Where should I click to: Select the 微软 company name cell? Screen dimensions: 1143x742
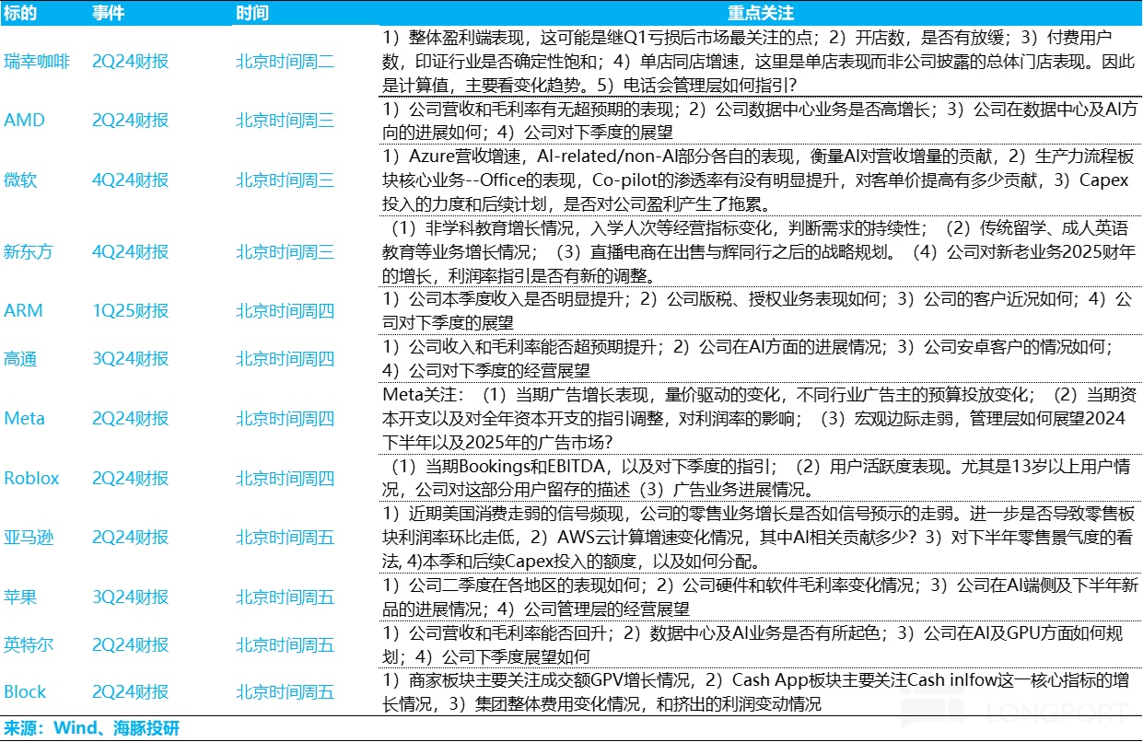click(20, 180)
